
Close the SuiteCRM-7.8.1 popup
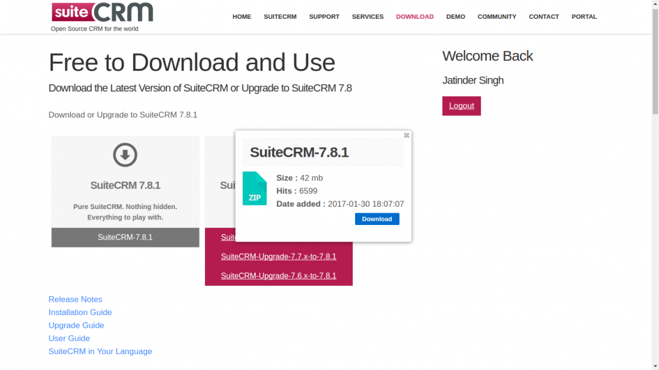click(406, 135)
